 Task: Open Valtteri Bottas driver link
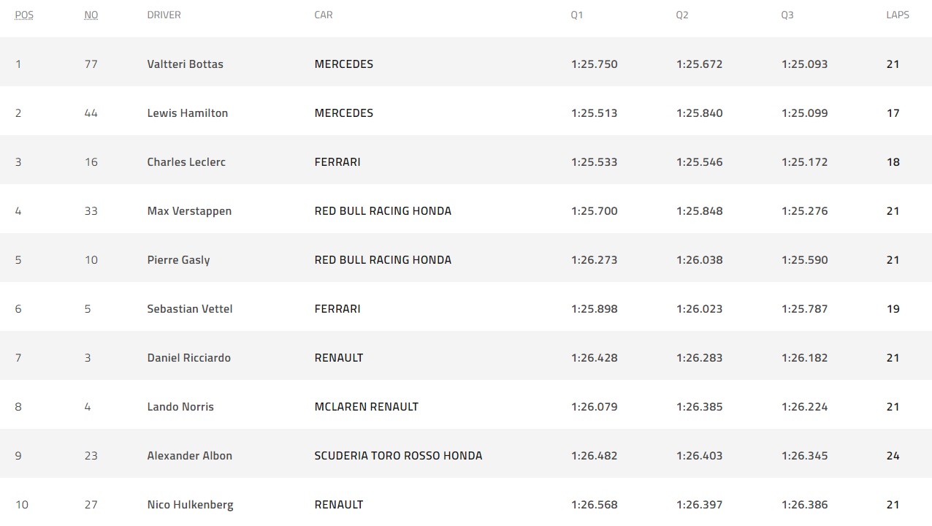(185, 64)
